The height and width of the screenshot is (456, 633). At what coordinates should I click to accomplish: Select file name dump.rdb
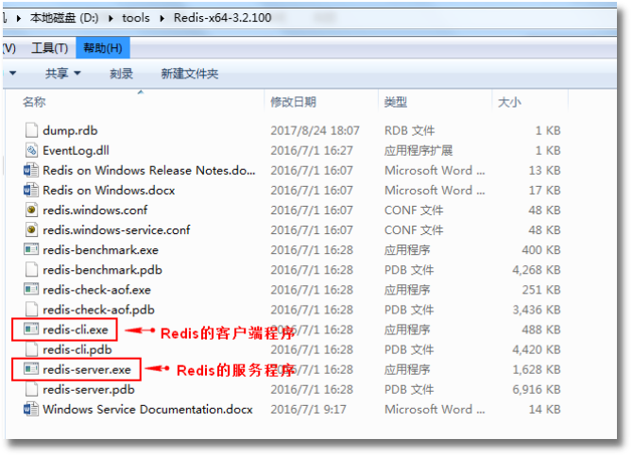point(70,130)
